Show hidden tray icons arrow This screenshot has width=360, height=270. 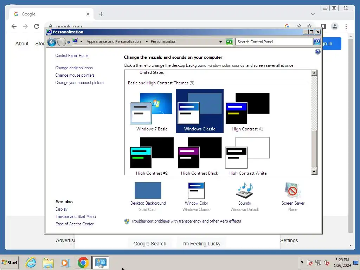302,262
